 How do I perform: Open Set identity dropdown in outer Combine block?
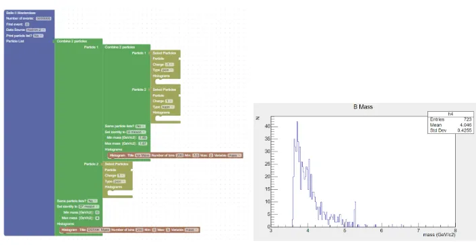pyautogui.click(x=88, y=207)
